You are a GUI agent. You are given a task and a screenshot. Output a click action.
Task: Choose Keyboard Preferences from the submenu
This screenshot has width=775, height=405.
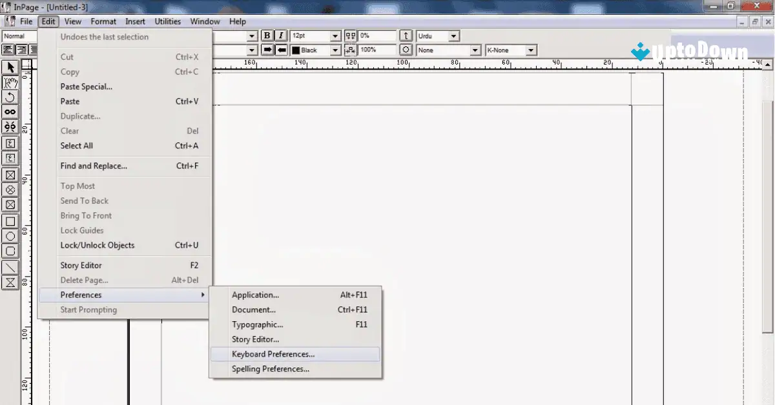[x=273, y=354]
